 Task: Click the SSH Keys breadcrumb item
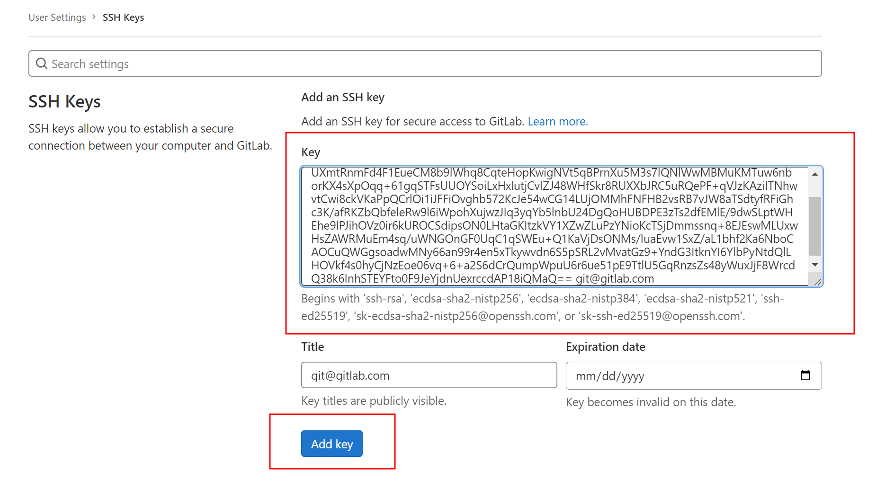123,18
